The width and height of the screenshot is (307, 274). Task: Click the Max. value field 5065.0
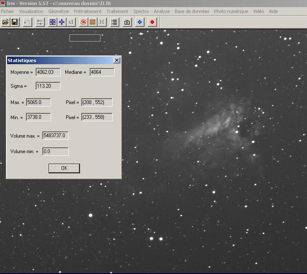[39, 102]
